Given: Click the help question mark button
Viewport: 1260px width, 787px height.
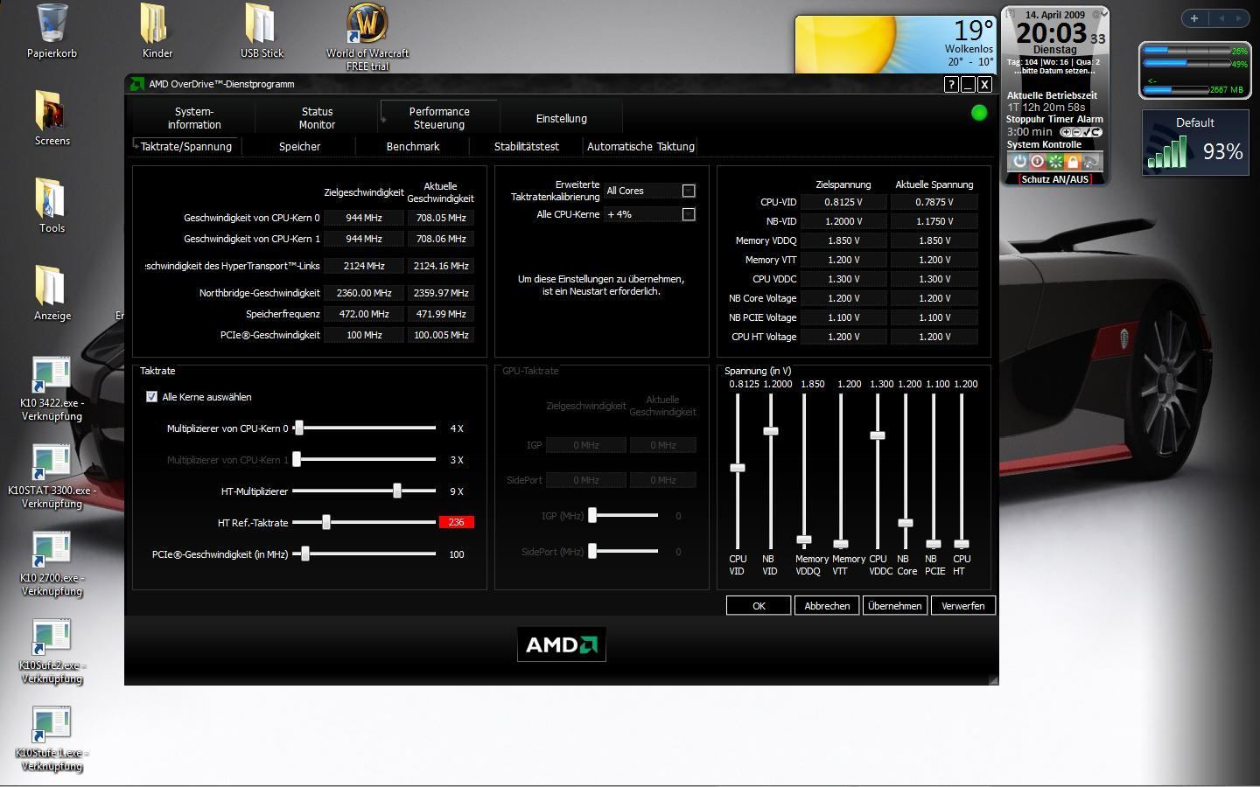Looking at the screenshot, I should [951, 84].
